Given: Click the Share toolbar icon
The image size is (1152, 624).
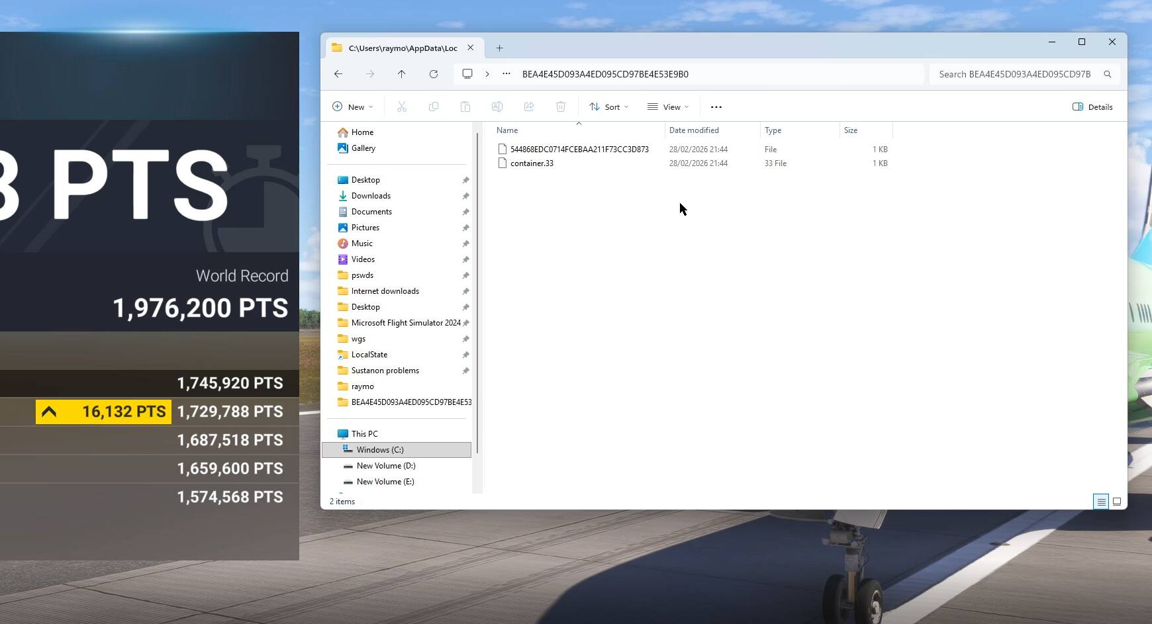Looking at the screenshot, I should tap(529, 107).
